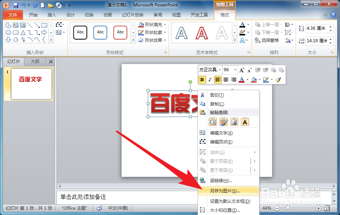
Task: Click the Undo icon in title bar
Action: pyautogui.click(x=23, y=5)
